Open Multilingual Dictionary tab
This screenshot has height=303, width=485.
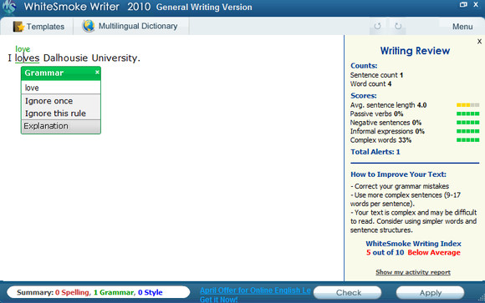coord(130,26)
